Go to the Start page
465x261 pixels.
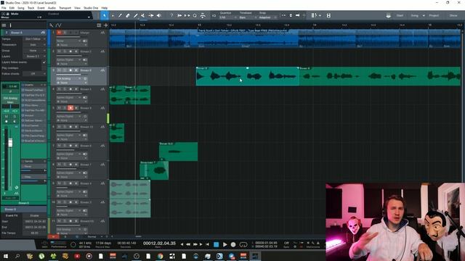pyautogui.click(x=400, y=15)
